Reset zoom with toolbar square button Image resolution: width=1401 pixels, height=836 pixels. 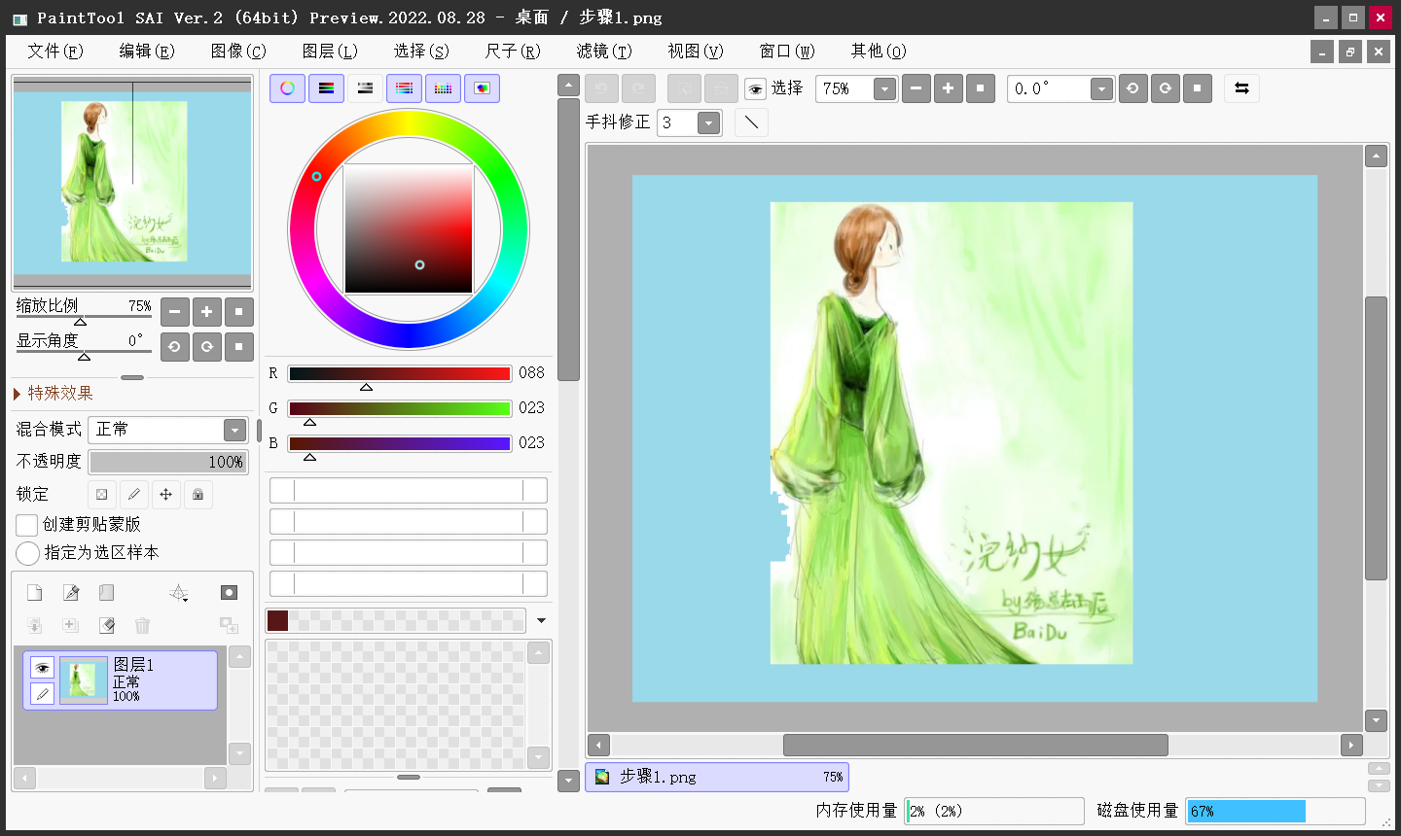click(x=980, y=88)
